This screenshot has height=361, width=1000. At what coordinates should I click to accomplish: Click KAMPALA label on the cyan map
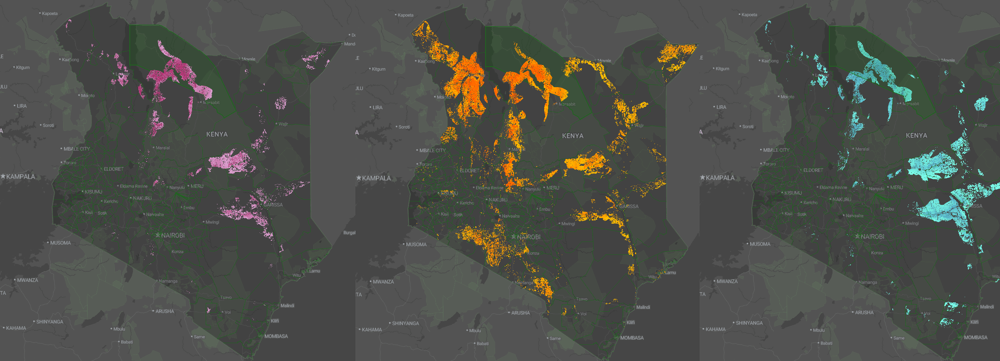pos(720,178)
